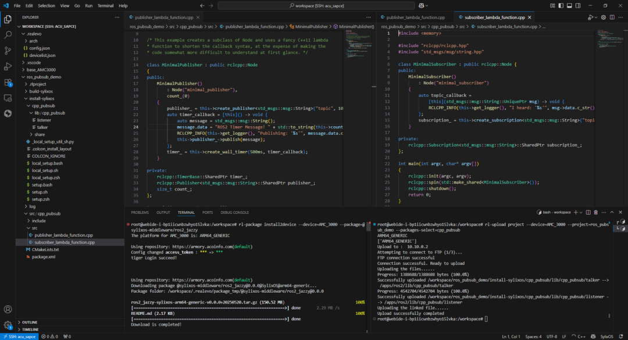Image resolution: width=628 pixels, height=340 pixels.
Task: Click the SSH: acu_sapce remote indicator
Action: (x=19, y=337)
